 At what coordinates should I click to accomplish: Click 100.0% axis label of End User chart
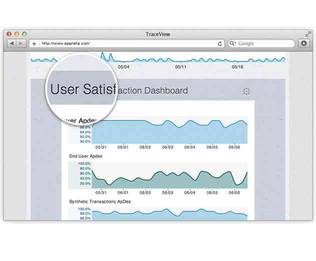[x=84, y=163]
